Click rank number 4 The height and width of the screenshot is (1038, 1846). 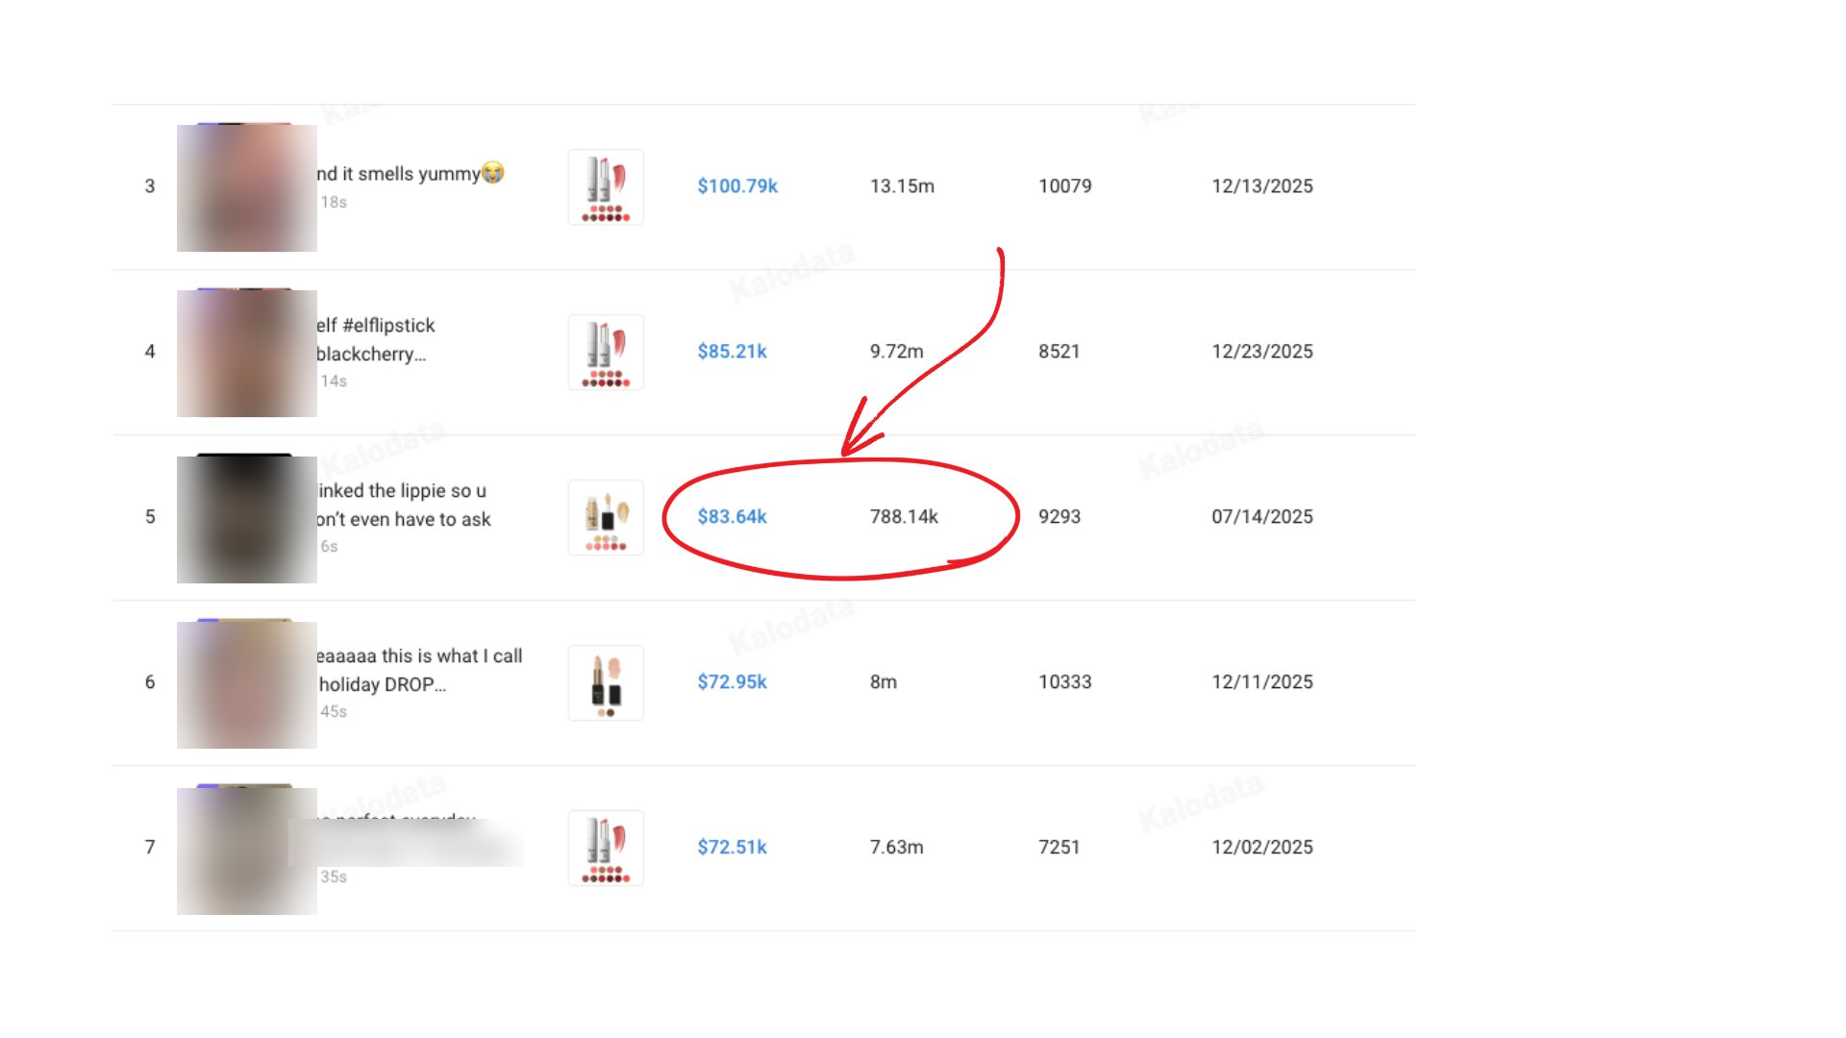click(150, 351)
